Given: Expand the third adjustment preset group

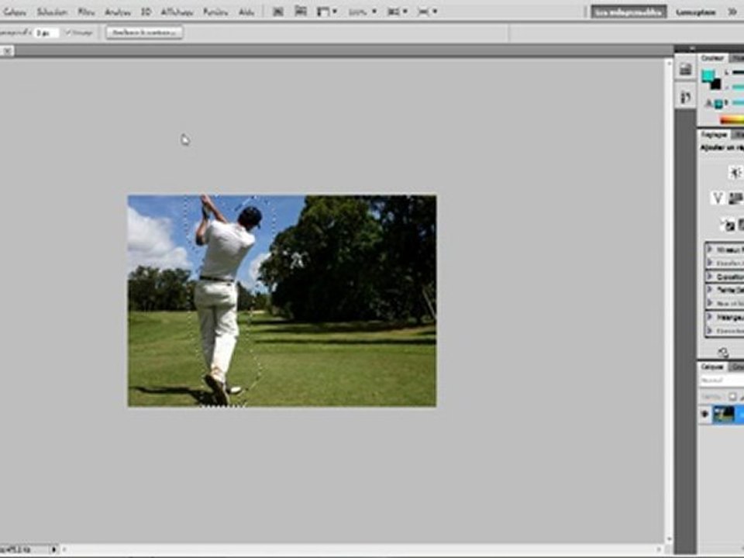Looking at the screenshot, I should pyautogui.click(x=711, y=276).
